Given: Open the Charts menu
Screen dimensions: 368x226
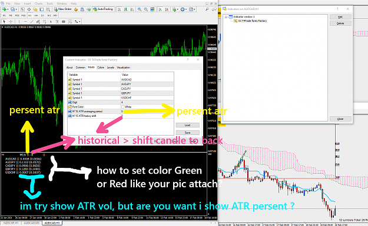Looking at the screenshot, I should (38, 4).
